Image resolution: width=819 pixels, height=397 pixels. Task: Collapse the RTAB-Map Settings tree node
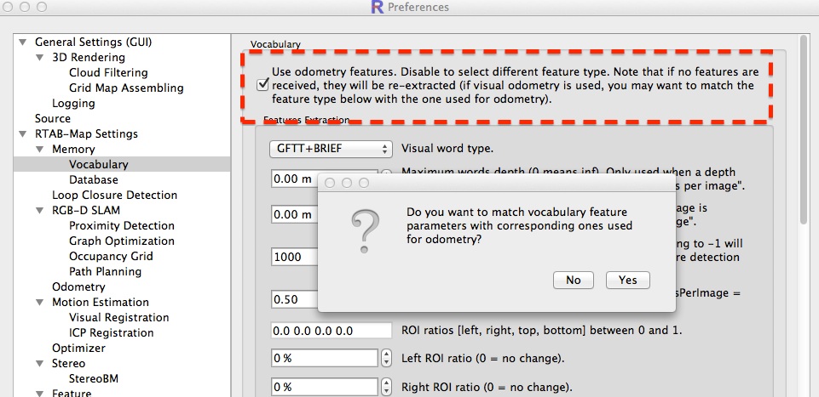click(x=23, y=134)
